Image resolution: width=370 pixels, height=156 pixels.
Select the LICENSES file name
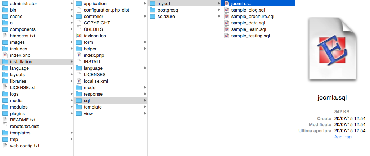tap(95, 75)
